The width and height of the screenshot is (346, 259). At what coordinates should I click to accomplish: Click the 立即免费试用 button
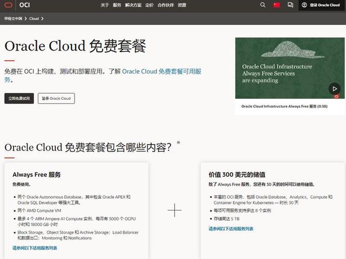19,98
